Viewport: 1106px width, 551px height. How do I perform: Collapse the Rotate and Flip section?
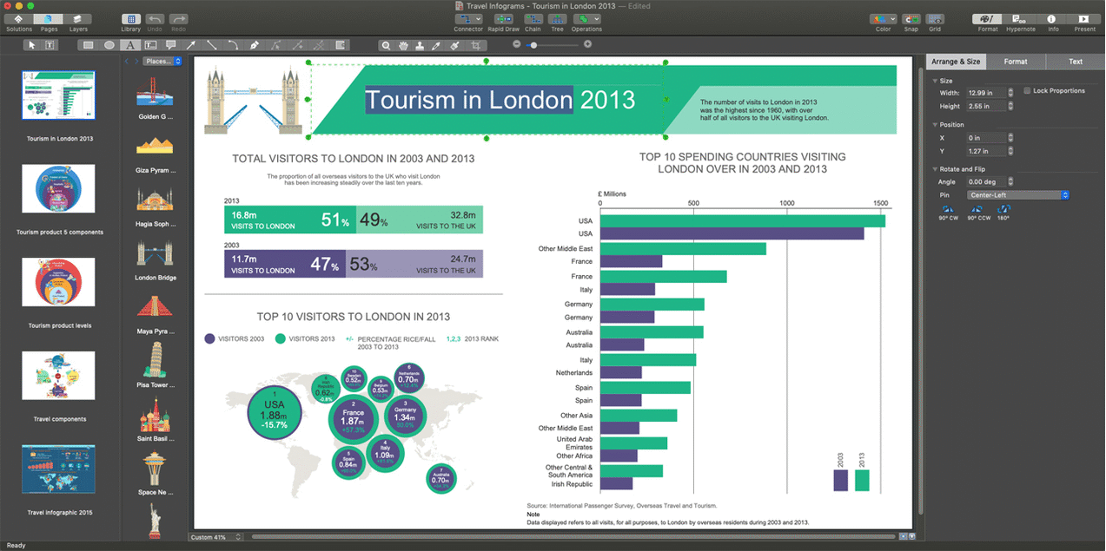935,168
